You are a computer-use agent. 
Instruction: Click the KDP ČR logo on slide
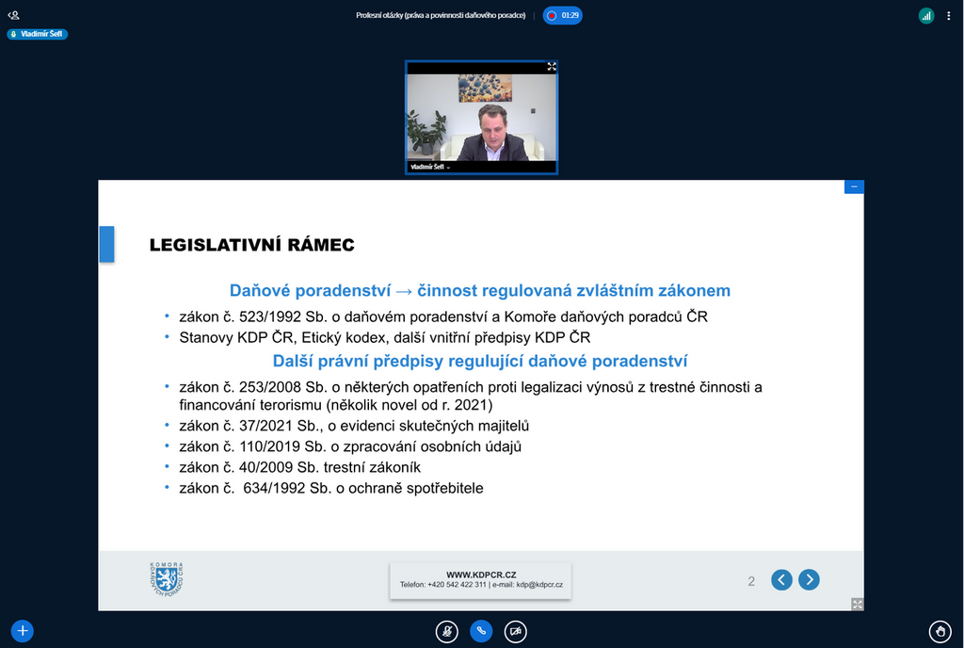click(x=167, y=579)
